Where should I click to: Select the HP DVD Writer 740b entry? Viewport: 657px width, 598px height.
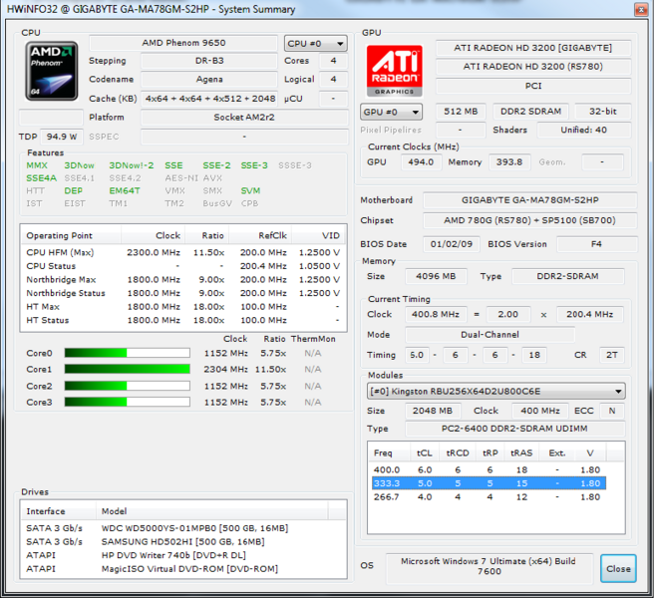[183, 555]
